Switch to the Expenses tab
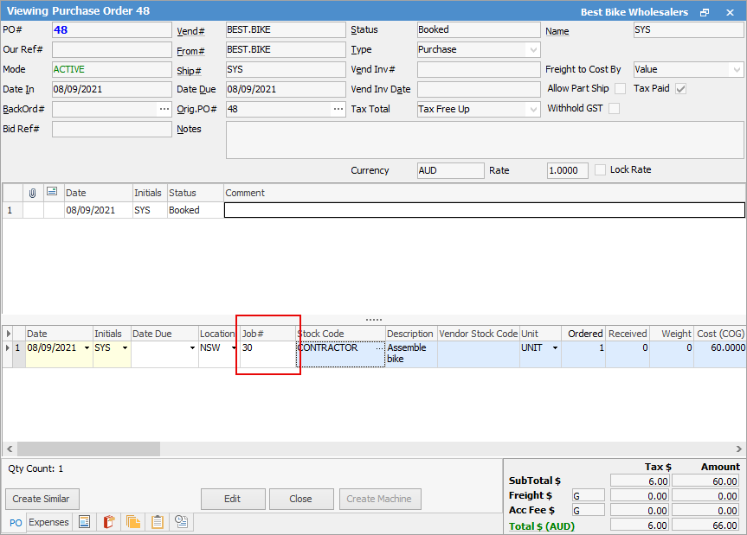747x535 pixels. (48, 522)
